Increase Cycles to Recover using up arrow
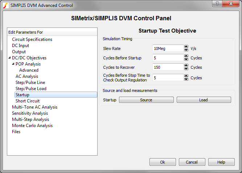This screenshot has width=242, height=173. pyautogui.click(x=186, y=66)
